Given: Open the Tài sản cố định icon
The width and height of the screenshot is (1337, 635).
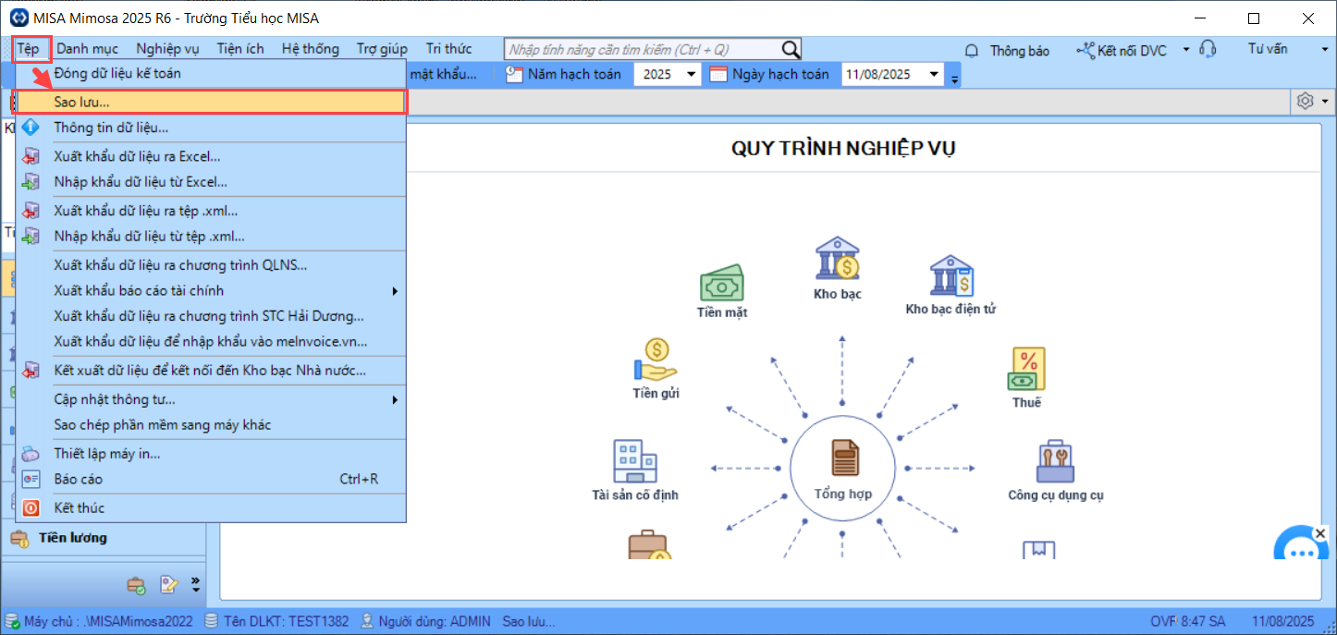Looking at the screenshot, I should click(635, 461).
